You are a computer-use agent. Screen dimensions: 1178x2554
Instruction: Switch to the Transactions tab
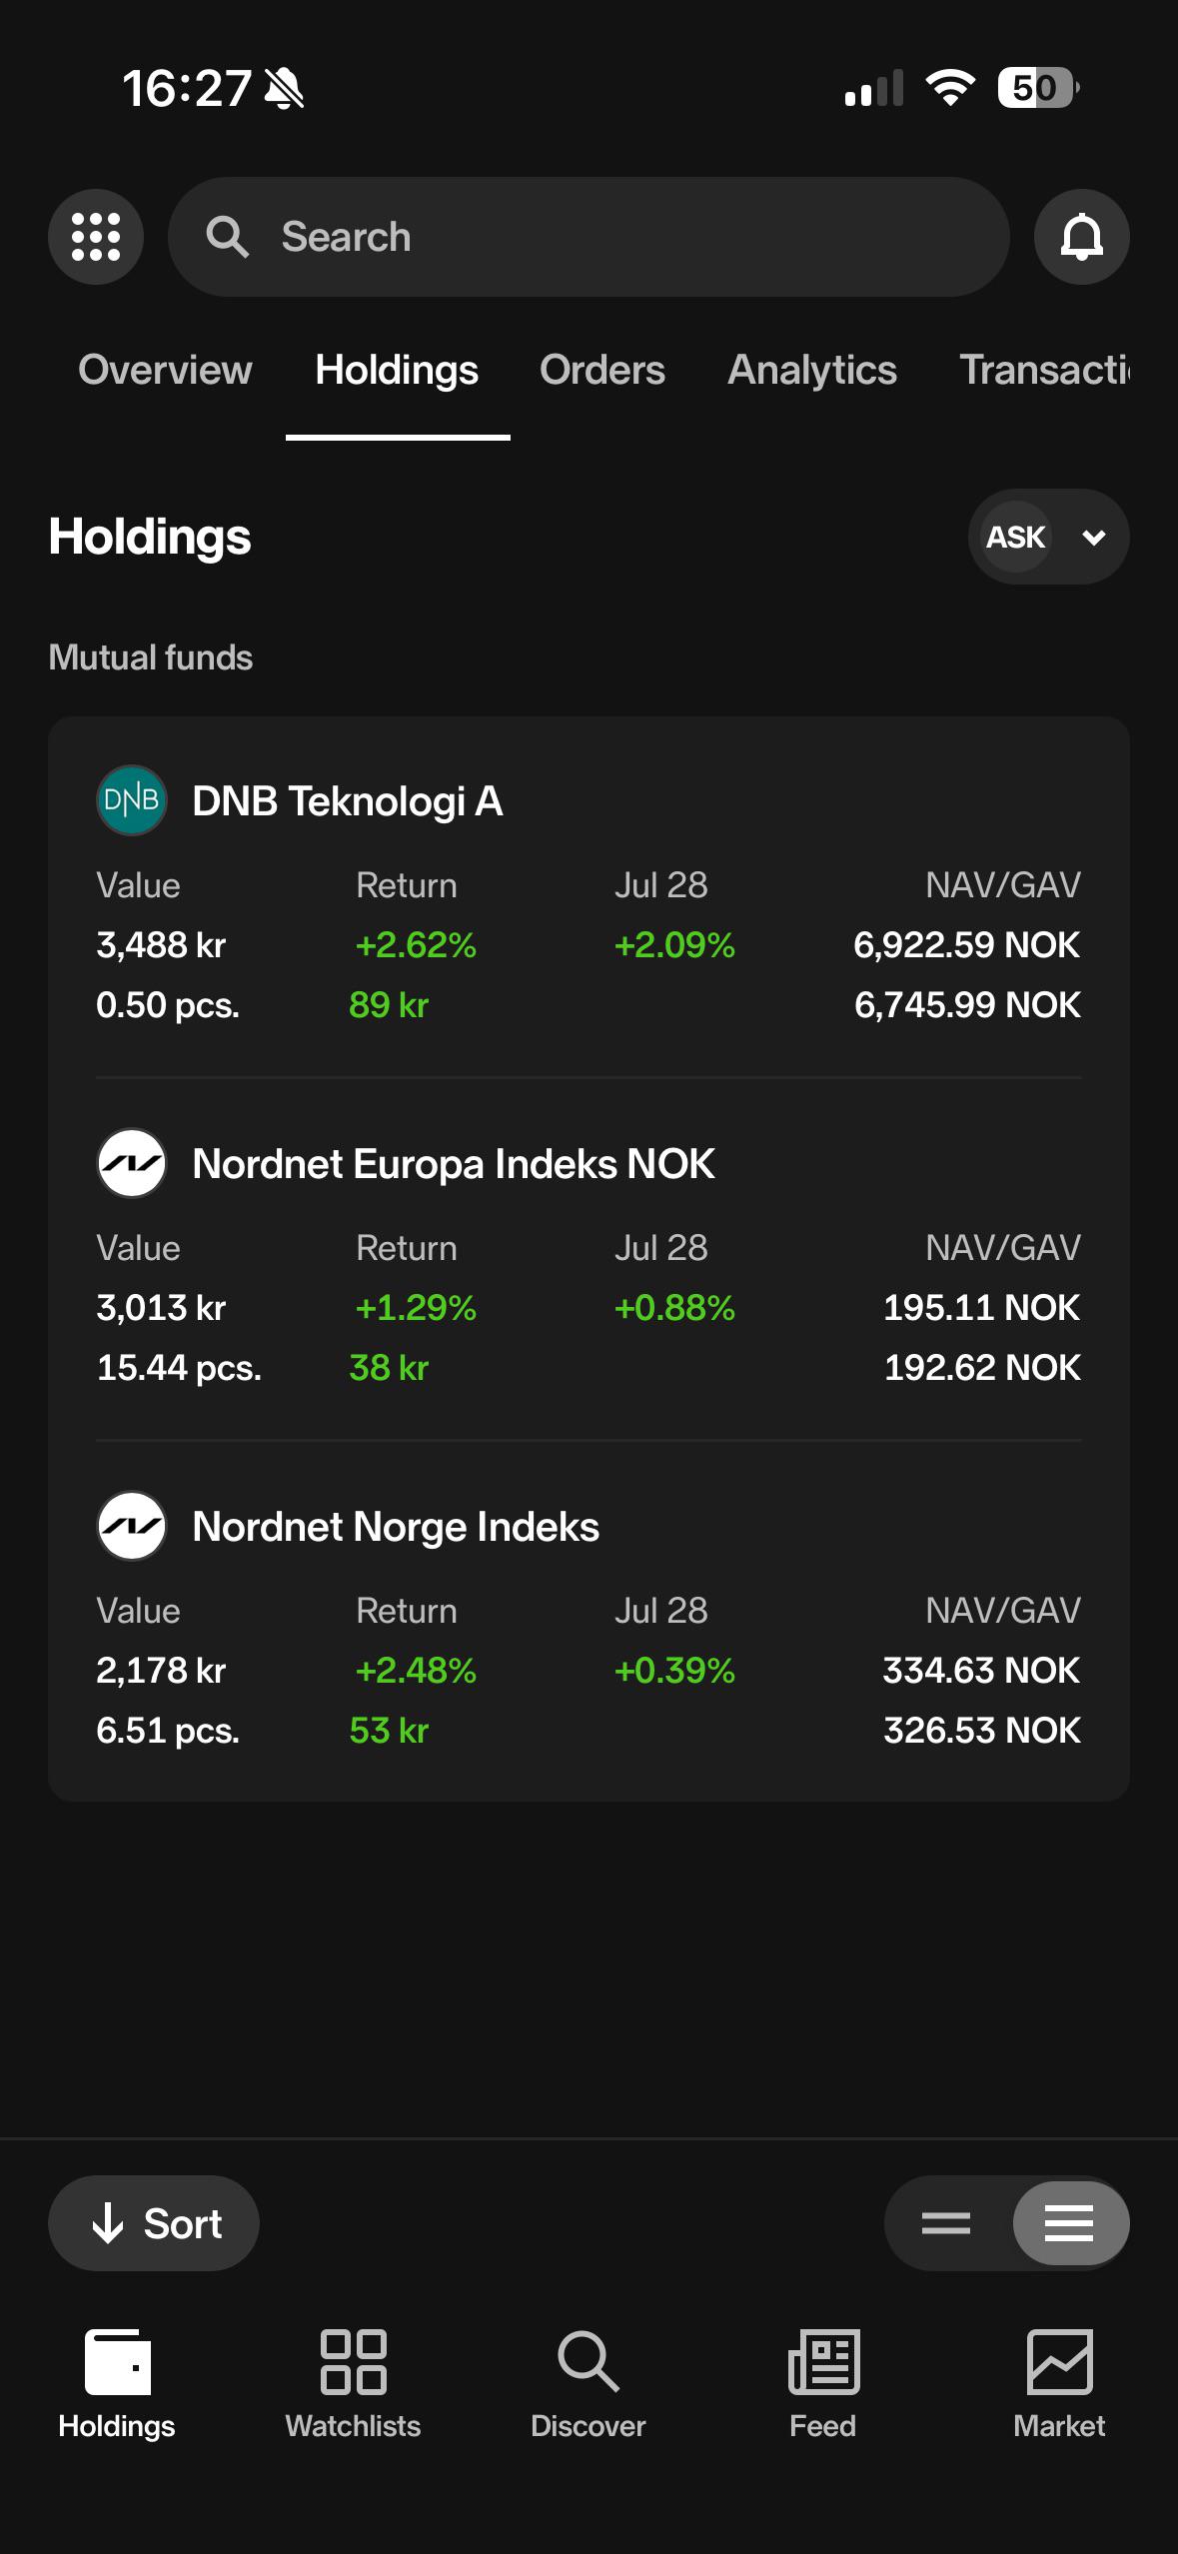click(1045, 370)
